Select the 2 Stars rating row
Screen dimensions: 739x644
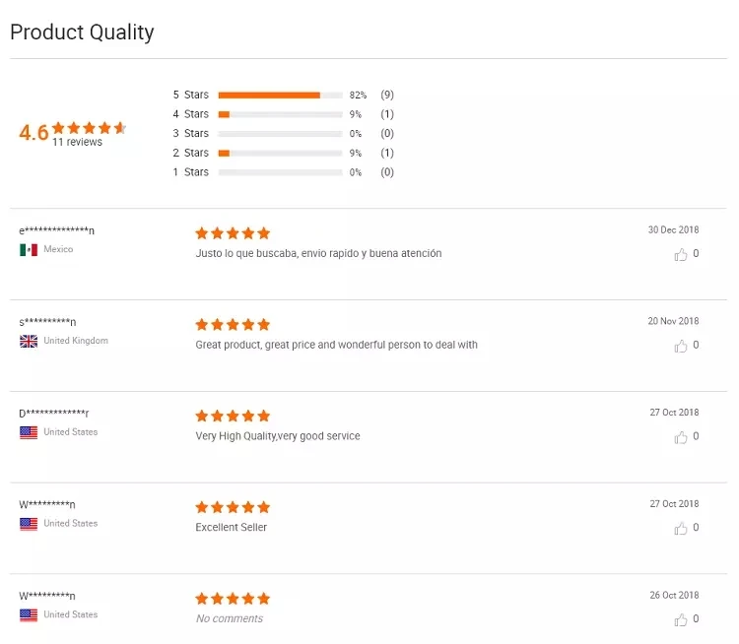[x=191, y=153]
